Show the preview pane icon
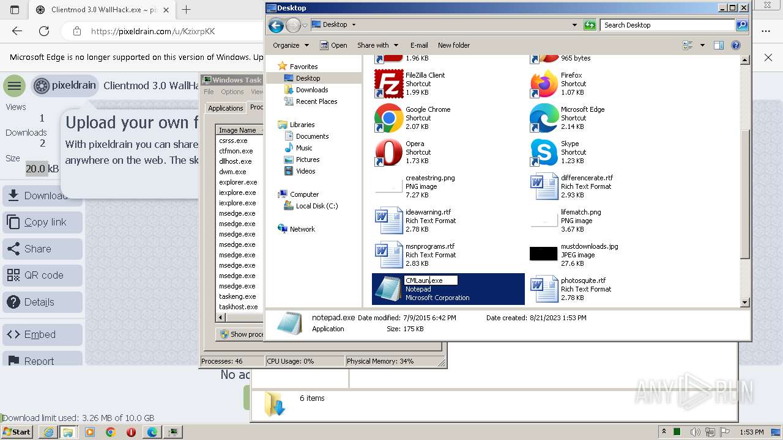This screenshot has width=783, height=440. (719, 45)
